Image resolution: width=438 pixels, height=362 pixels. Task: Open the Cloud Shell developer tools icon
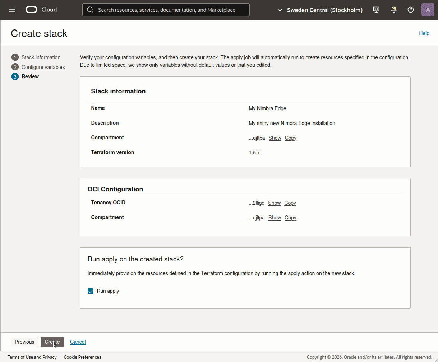(376, 10)
